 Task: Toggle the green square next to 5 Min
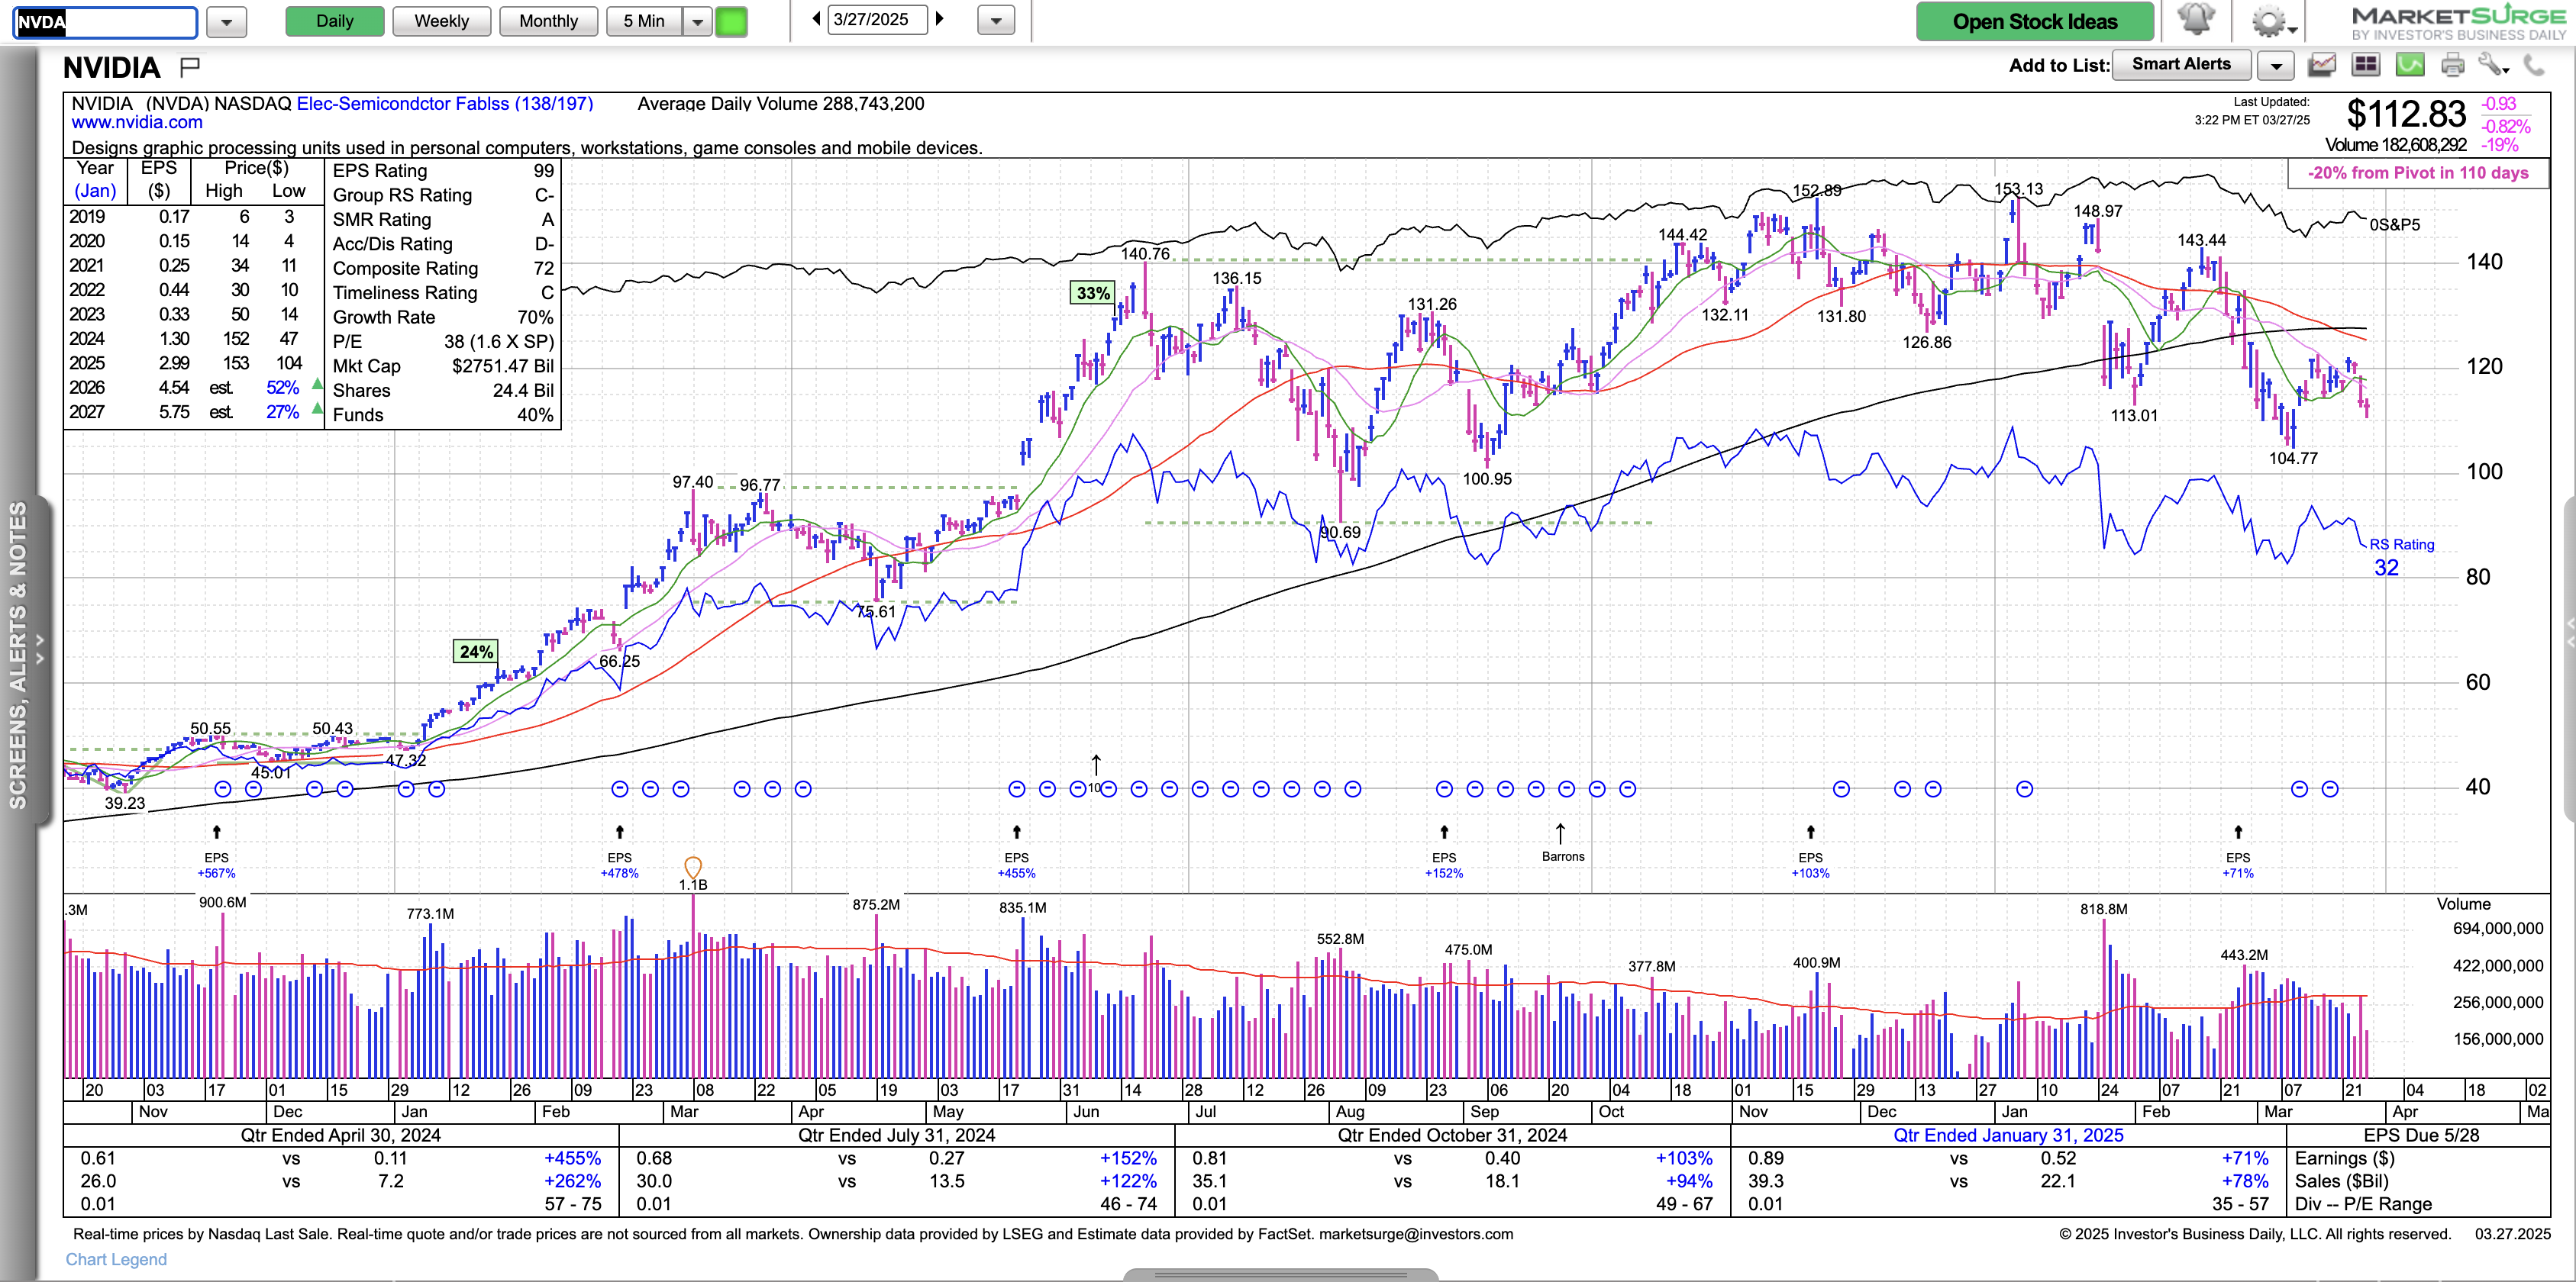point(731,21)
